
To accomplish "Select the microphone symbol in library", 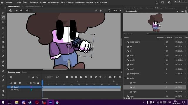I will (134, 73).
